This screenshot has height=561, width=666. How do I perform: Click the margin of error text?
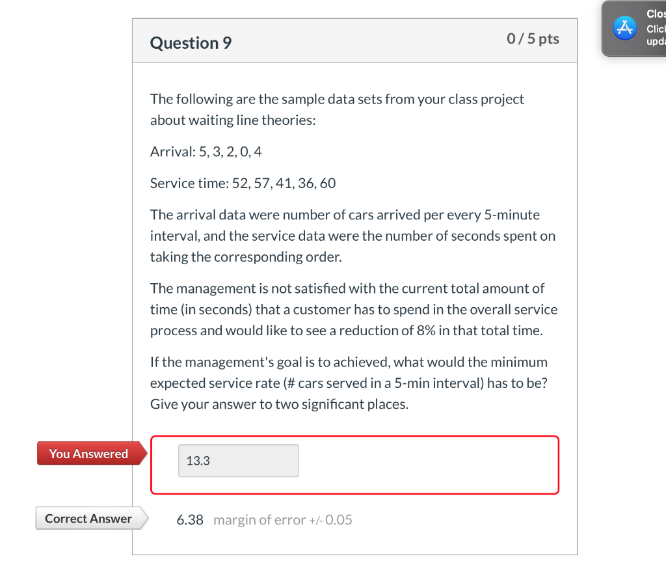pos(282,520)
